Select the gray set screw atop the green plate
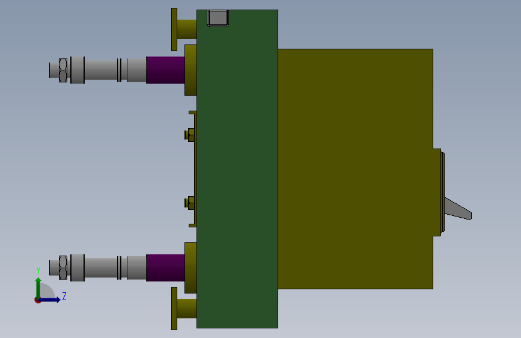 [x=218, y=18]
